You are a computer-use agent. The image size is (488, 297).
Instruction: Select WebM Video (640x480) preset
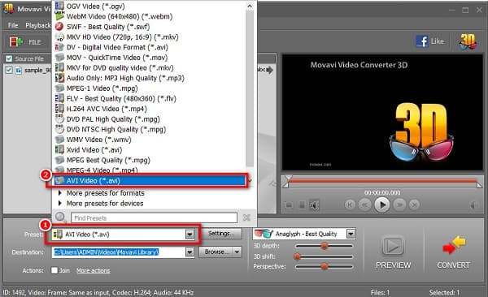point(120,16)
